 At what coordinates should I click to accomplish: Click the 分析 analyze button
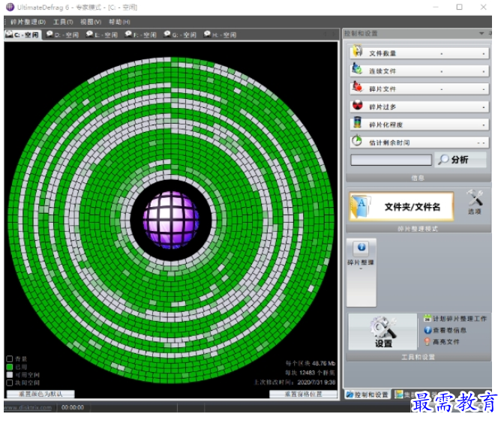pyautogui.click(x=460, y=160)
